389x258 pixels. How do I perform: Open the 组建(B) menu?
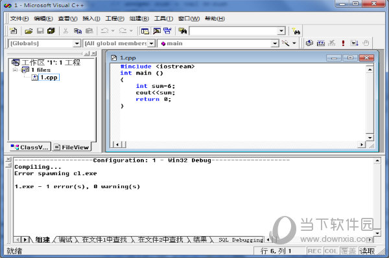pos(139,19)
